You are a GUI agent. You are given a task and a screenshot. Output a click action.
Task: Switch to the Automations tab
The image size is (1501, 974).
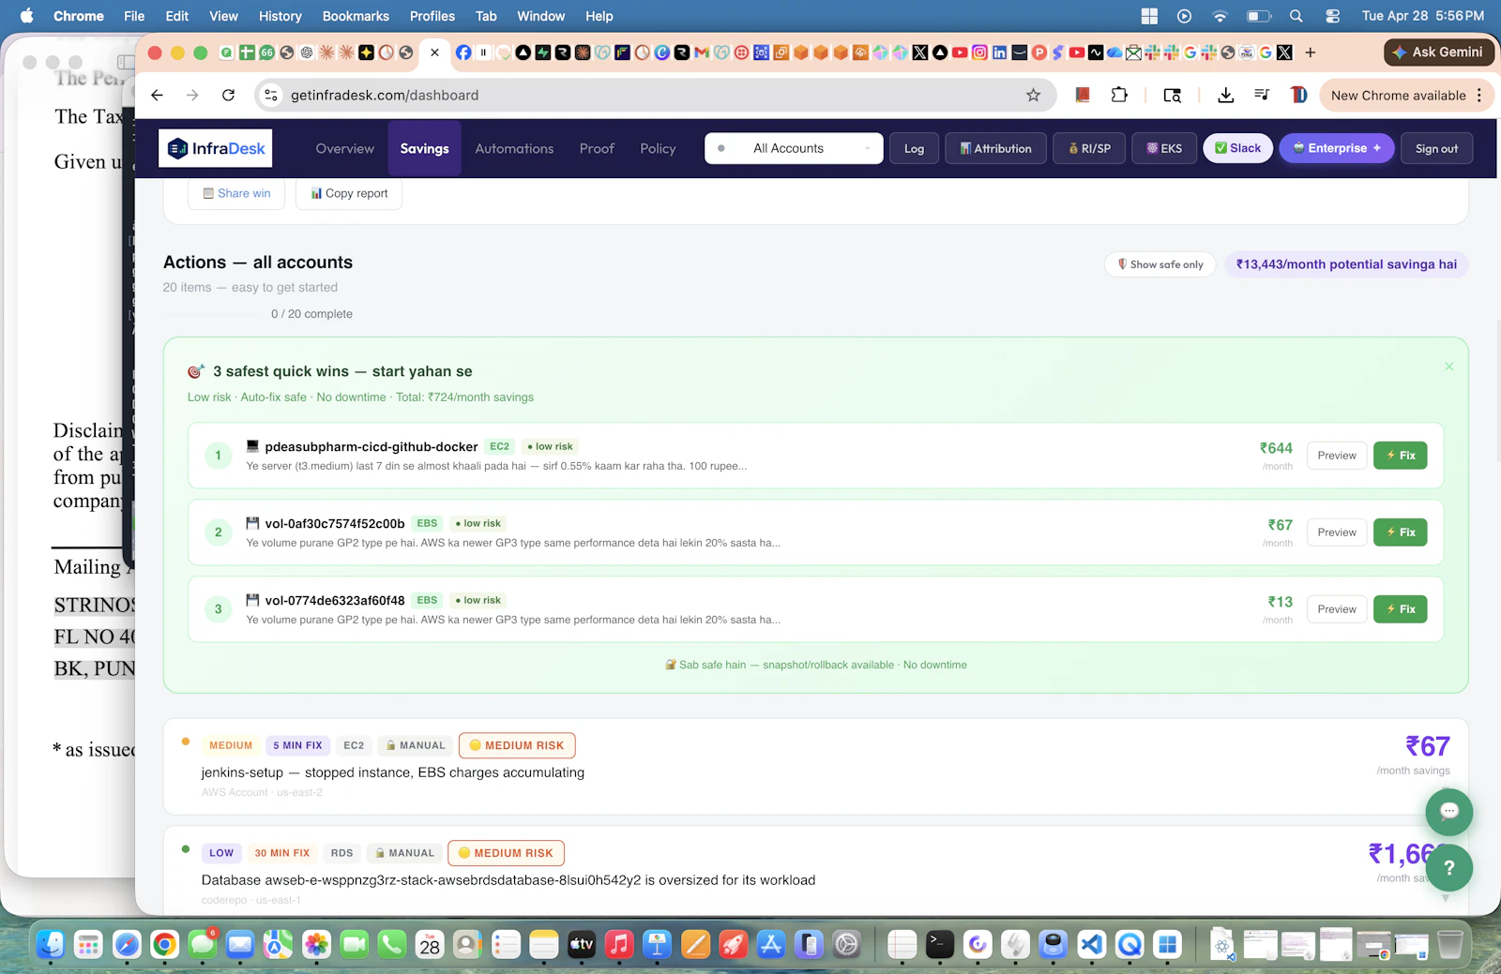click(514, 148)
